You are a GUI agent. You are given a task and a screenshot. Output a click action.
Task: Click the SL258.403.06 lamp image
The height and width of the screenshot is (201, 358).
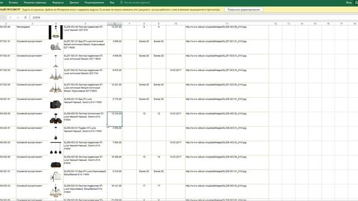[x=56, y=164]
